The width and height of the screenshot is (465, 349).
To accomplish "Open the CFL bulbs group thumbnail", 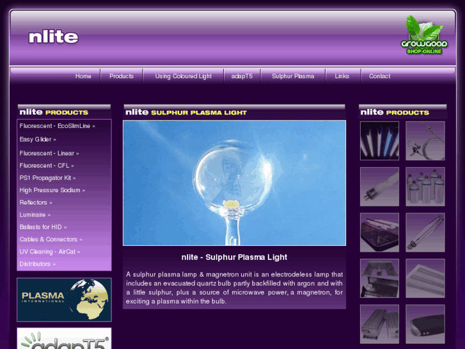I will 425,186.
